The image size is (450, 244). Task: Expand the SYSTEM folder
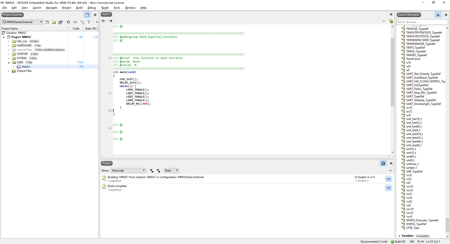(9, 58)
